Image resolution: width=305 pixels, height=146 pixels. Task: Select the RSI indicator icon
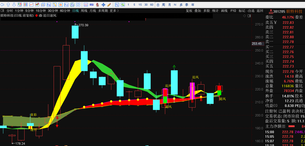click(x=92, y=4)
